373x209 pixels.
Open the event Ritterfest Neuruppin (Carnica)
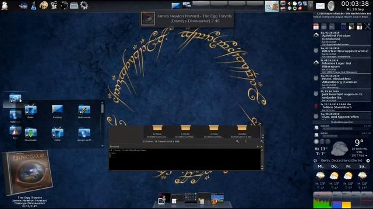345,52
